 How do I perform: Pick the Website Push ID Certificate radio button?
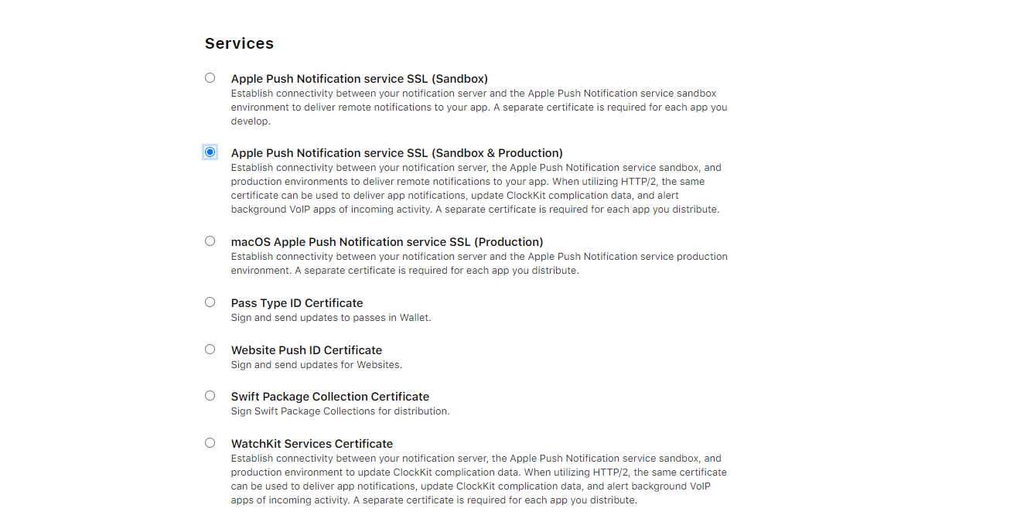click(210, 349)
